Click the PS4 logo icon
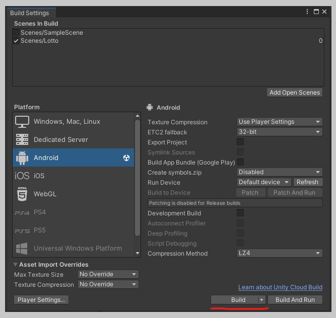The image size is (336, 318). click(22, 213)
